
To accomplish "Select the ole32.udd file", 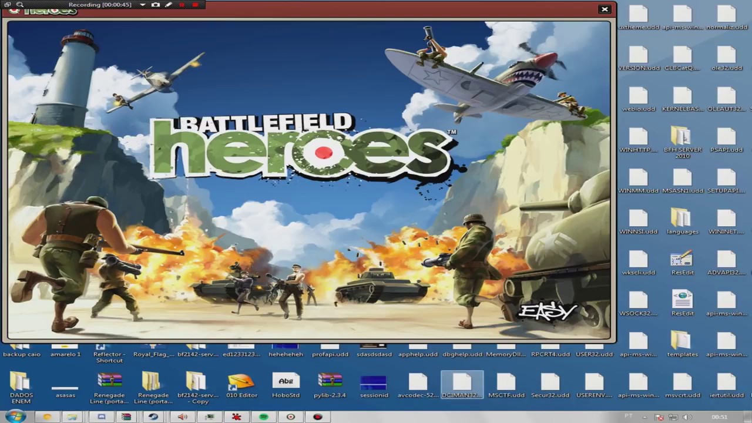I will (x=726, y=59).
